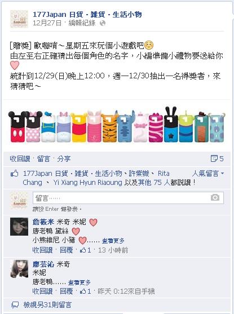Click 177Japan page avatar in post header

19,19
